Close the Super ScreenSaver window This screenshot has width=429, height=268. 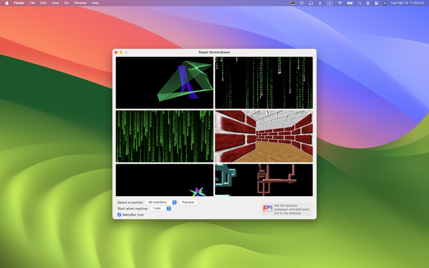tap(116, 52)
